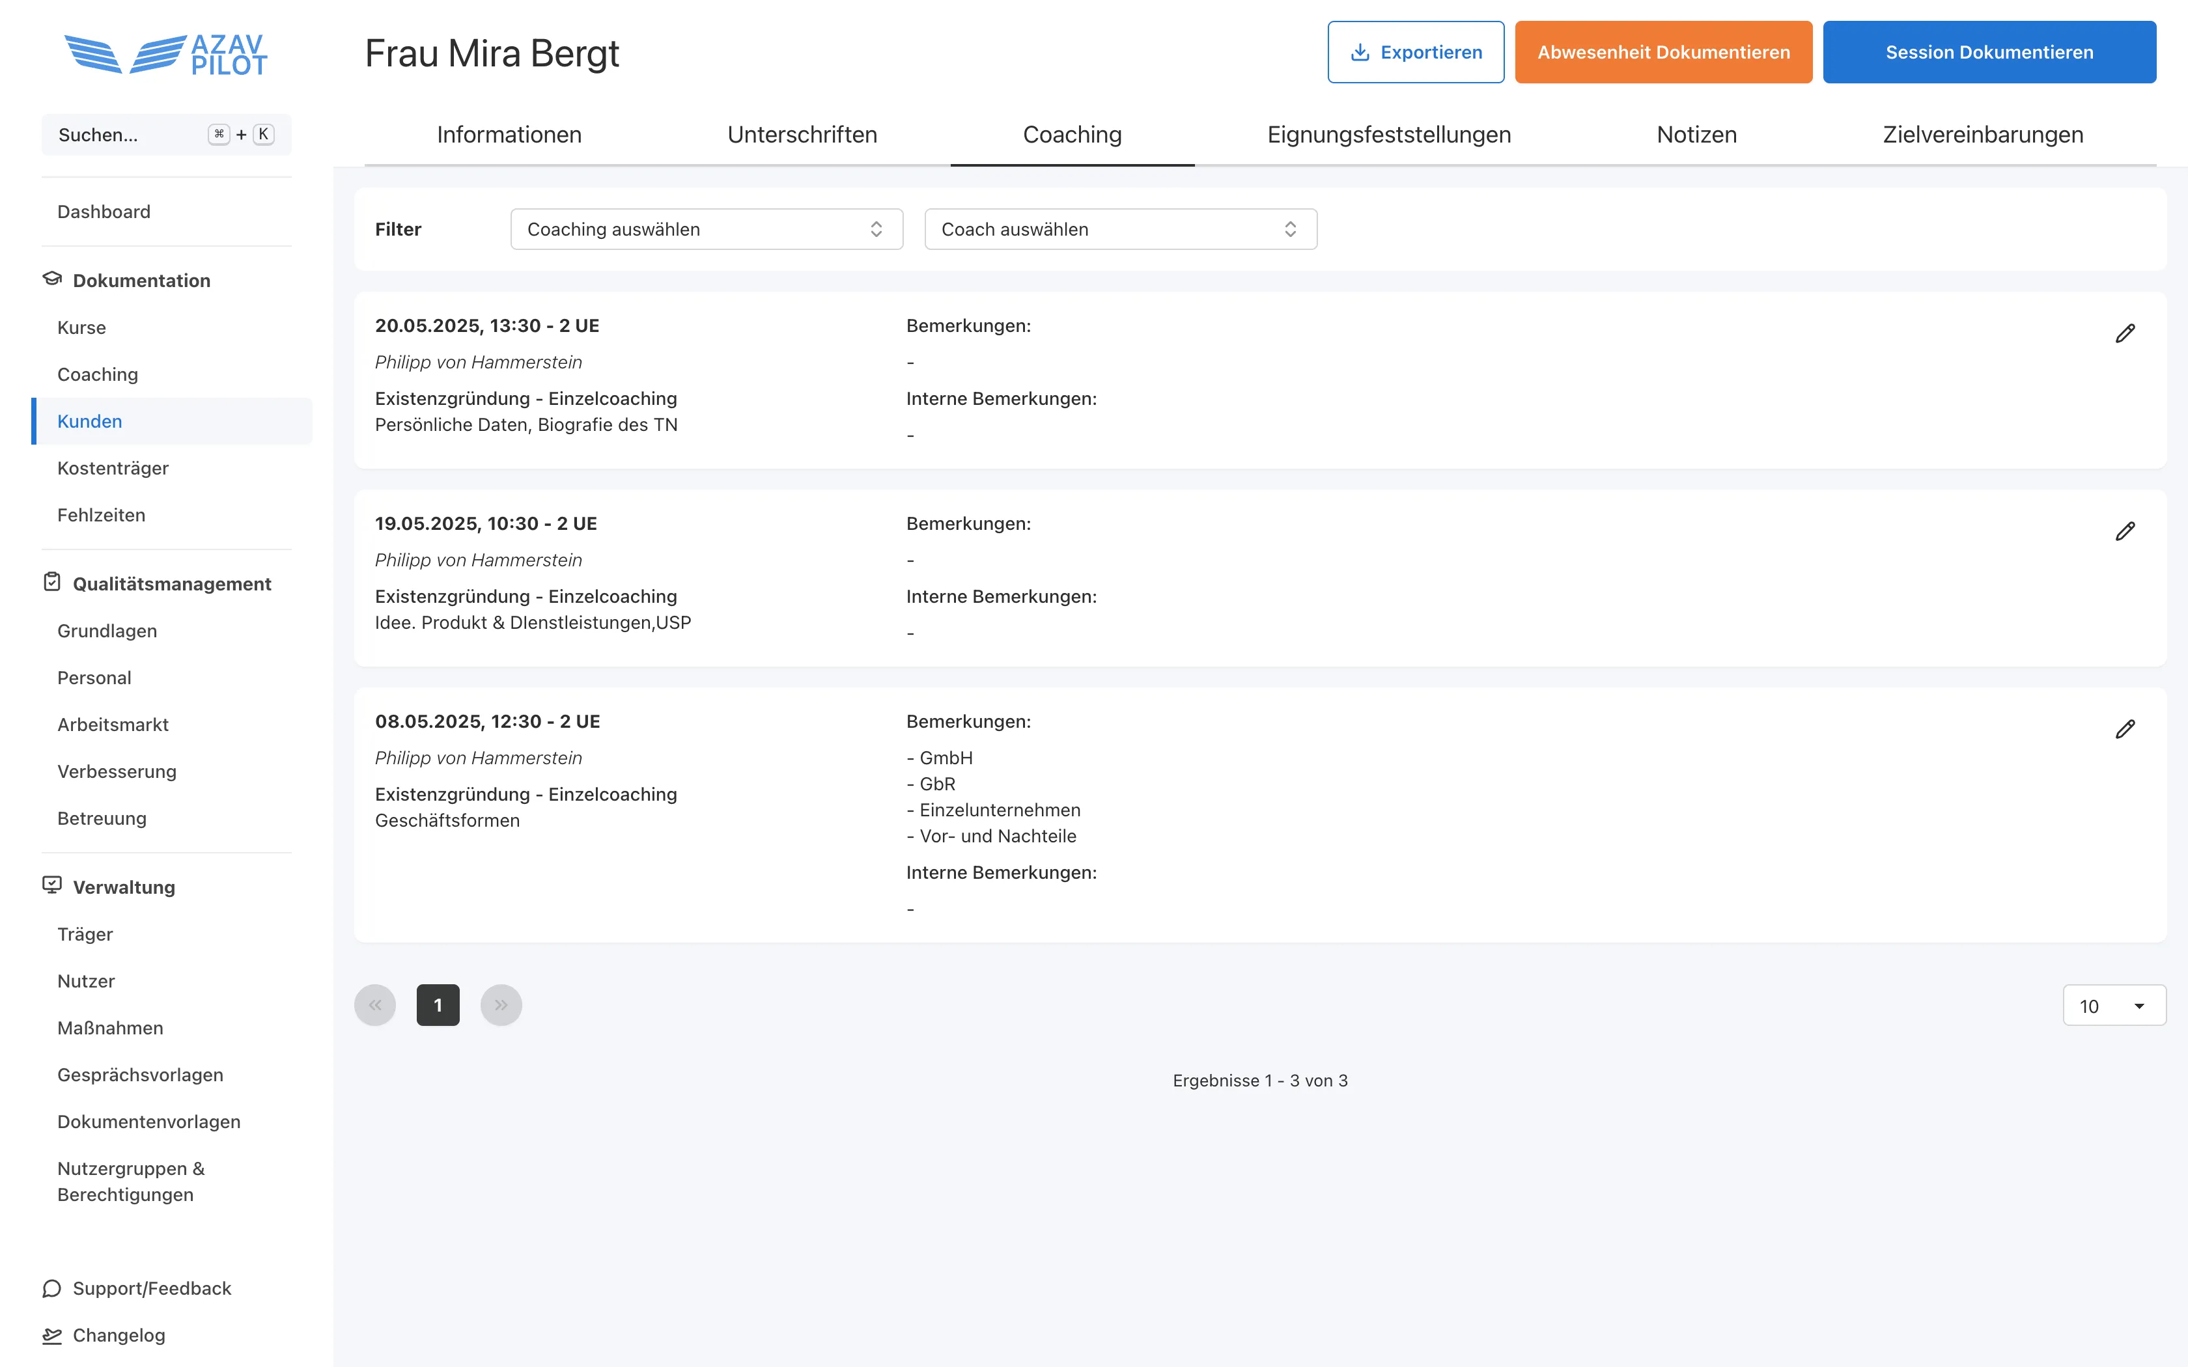Switch to the Notizen tab
This screenshot has height=1367, width=2188.
(1696, 135)
